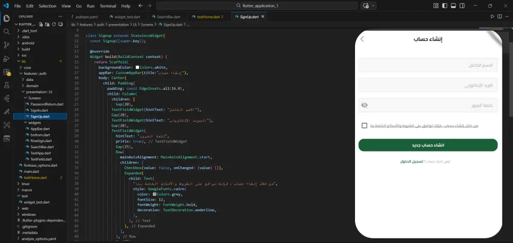Click the VS Code logo icon
Viewport: 513px width, 243px height.
pyautogui.click(x=6, y=6)
